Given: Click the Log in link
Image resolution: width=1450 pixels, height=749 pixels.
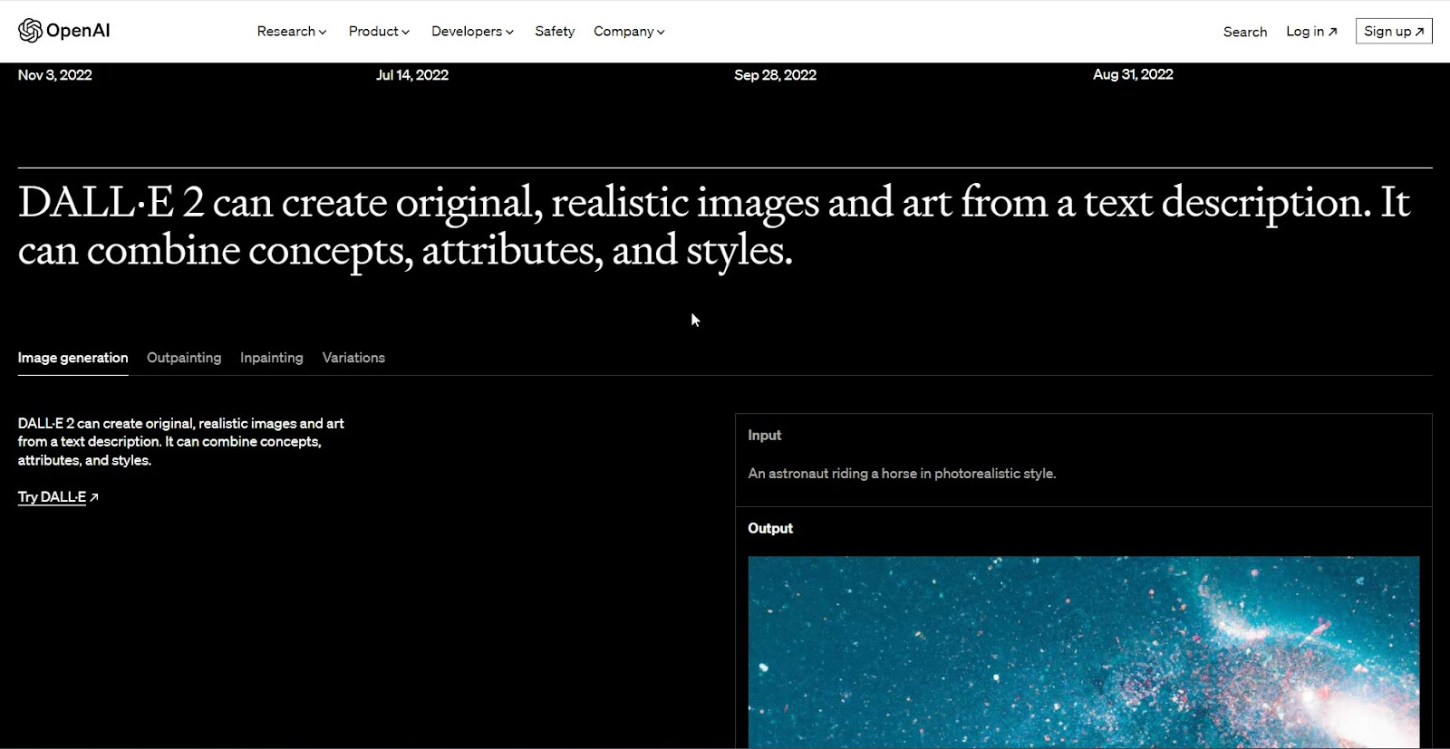Looking at the screenshot, I should pyautogui.click(x=1311, y=32).
